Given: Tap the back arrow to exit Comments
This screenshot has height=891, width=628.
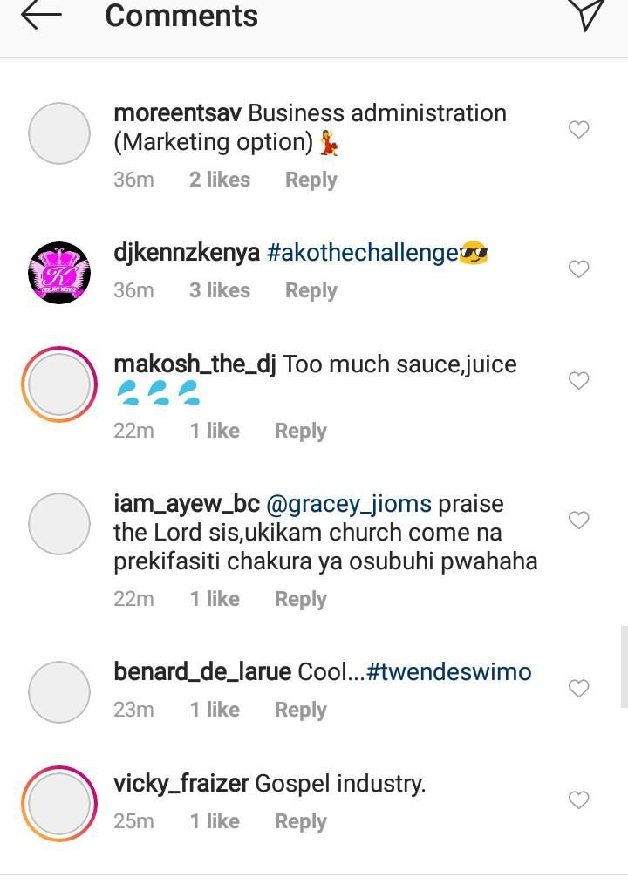Looking at the screenshot, I should point(41,15).
